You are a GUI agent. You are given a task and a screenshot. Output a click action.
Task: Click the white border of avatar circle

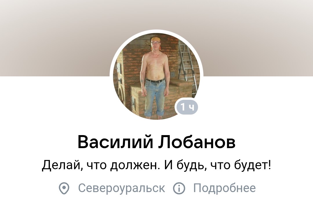click(156, 31)
